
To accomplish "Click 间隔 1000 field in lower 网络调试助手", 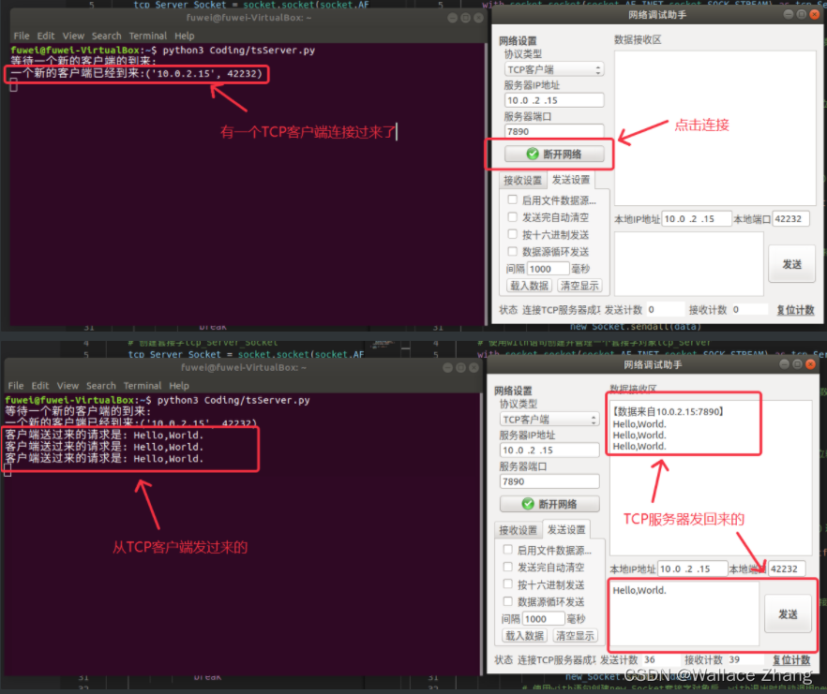I will coord(544,619).
